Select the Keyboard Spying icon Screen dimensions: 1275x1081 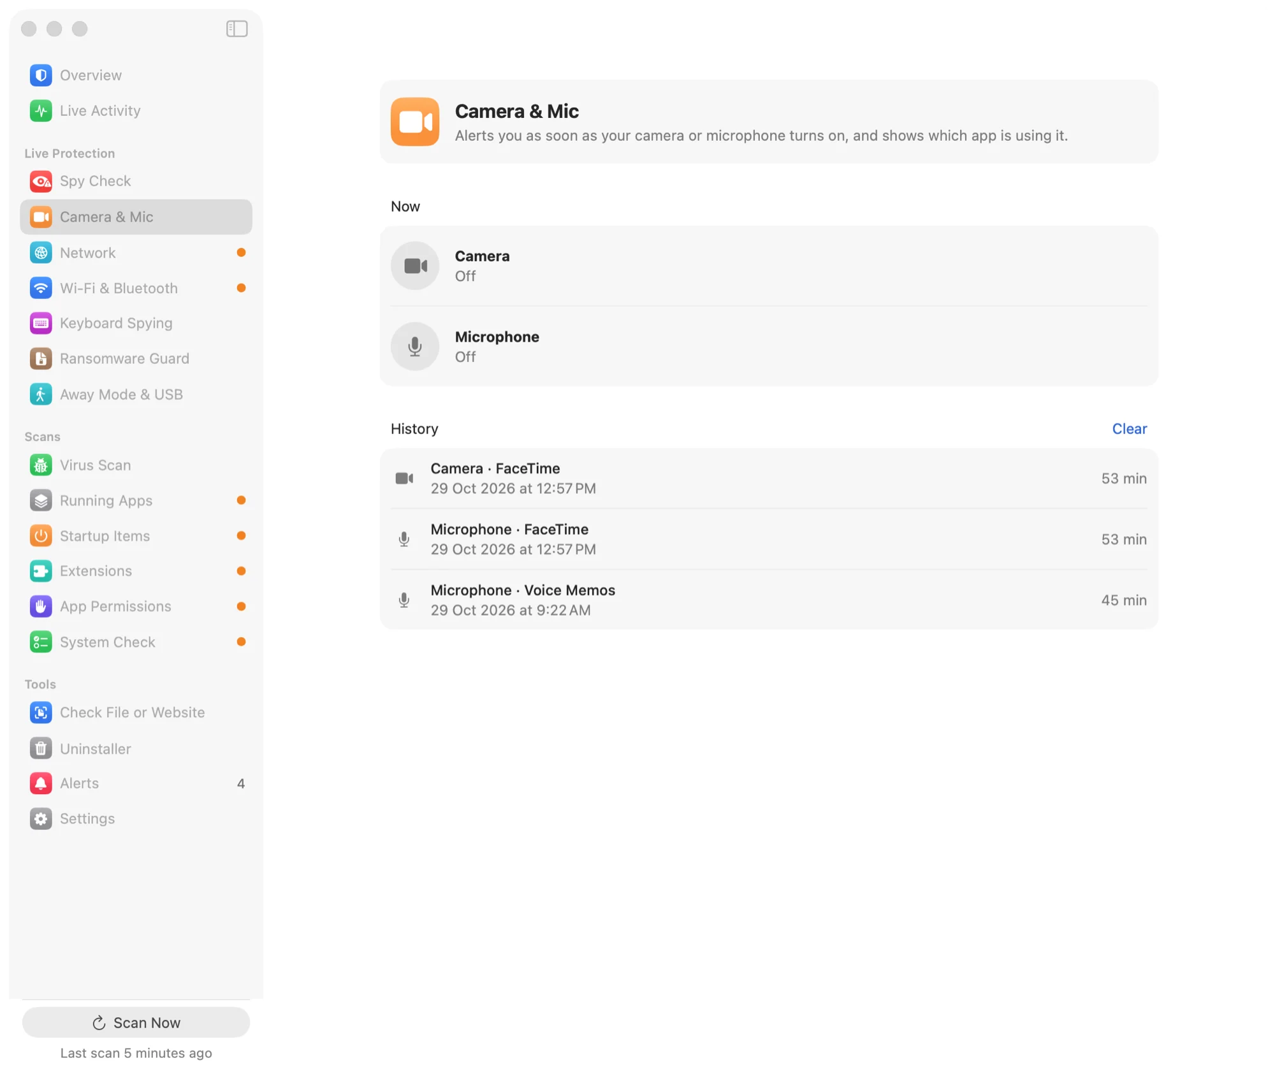[x=41, y=323]
